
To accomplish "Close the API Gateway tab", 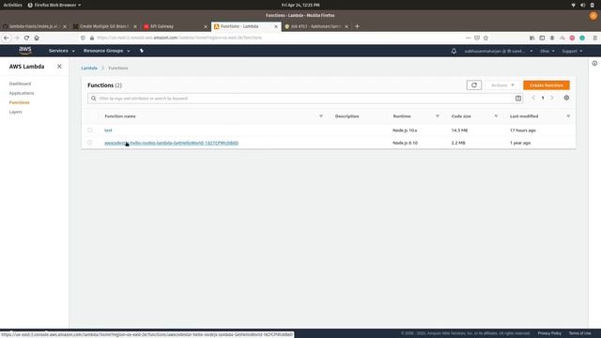I will pyautogui.click(x=206, y=26).
